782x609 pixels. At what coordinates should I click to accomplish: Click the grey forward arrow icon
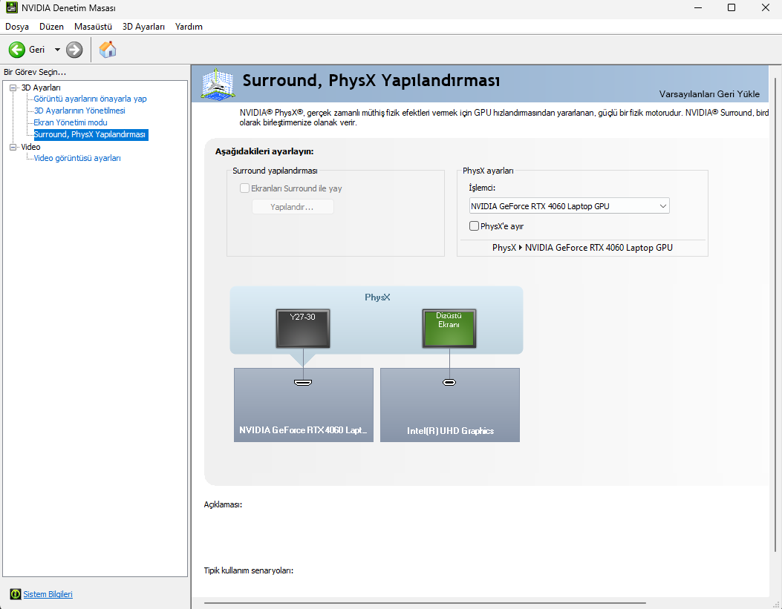point(74,50)
